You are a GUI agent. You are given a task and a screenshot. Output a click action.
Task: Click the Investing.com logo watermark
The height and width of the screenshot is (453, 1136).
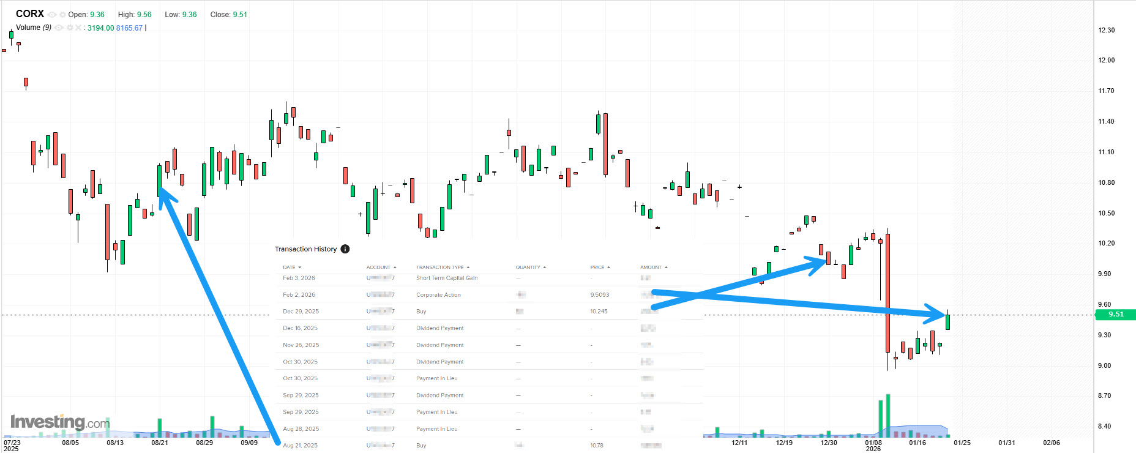point(60,422)
